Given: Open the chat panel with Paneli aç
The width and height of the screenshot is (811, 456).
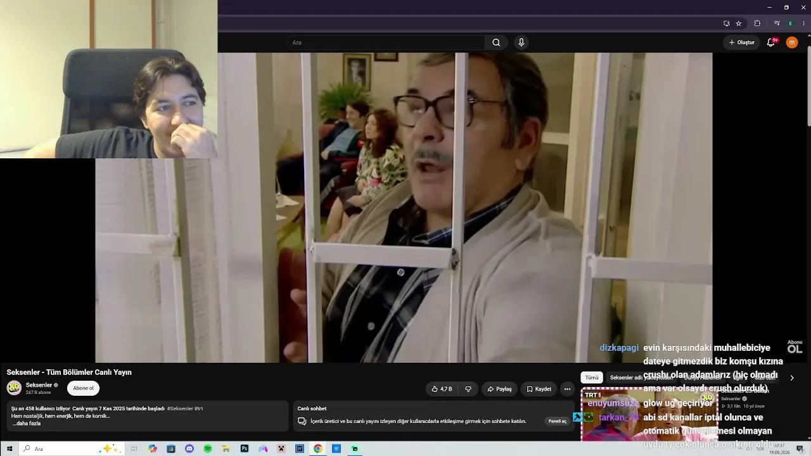Looking at the screenshot, I should tap(558, 421).
